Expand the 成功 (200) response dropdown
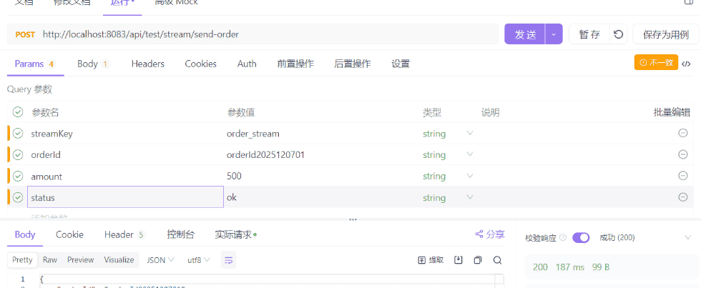This screenshot has height=288, width=701. click(x=688, y=237)
